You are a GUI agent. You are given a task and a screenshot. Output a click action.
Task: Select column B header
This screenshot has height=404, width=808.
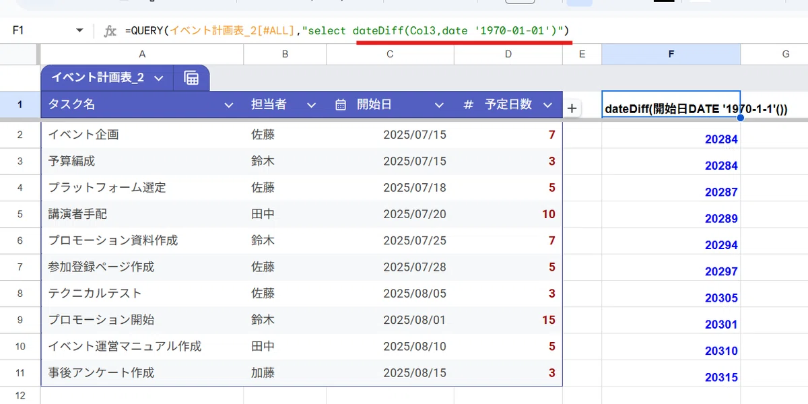[x=285, y=55]
